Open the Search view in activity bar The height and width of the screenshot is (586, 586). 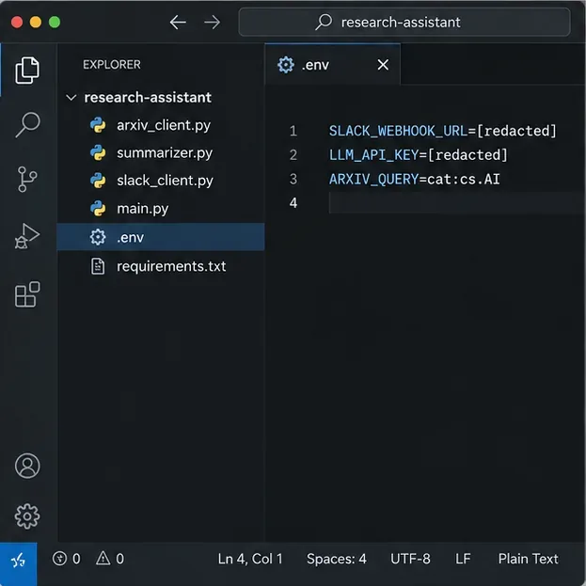(x=27, y=125)
